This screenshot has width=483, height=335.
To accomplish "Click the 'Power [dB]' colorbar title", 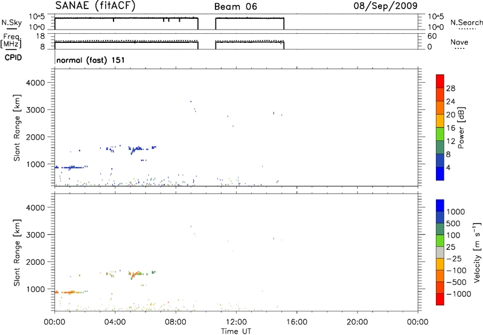I will coord(461,128).
